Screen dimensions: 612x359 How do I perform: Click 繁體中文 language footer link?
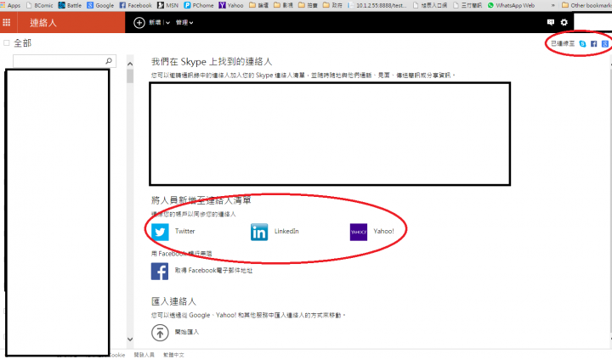click(173, 355)
